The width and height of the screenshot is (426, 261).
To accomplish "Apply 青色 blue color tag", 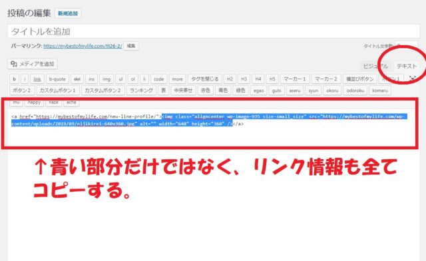I will tap(223, 91).
